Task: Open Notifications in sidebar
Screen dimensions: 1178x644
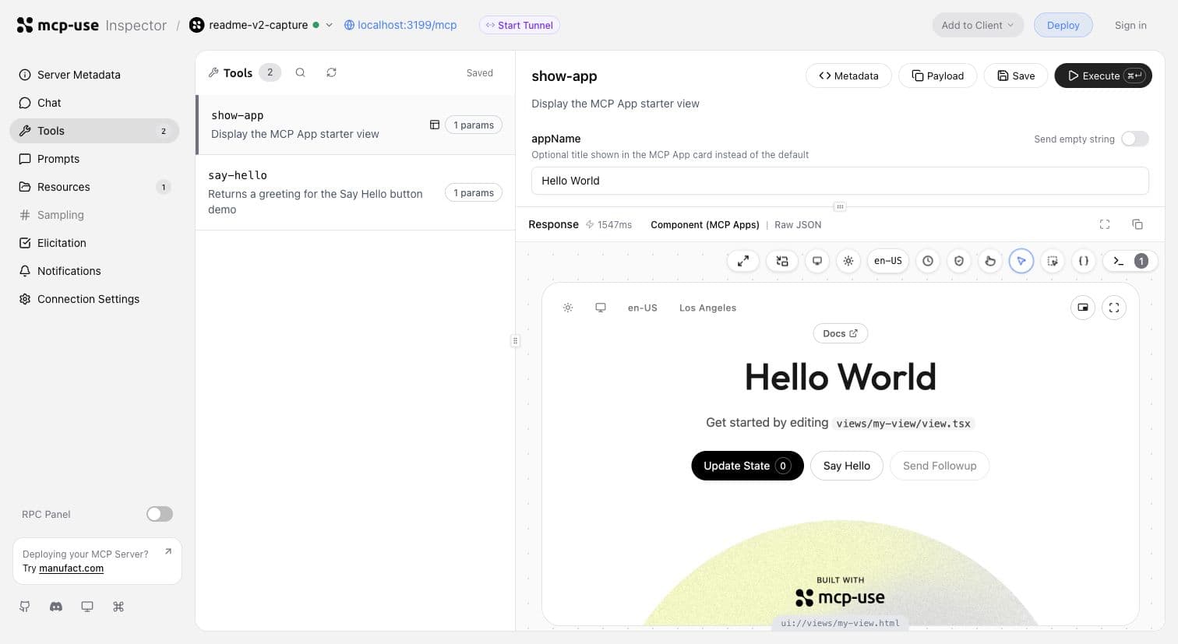Action: [x=94, y=271]
